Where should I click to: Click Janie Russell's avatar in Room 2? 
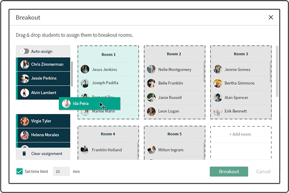tap(151, 98)
